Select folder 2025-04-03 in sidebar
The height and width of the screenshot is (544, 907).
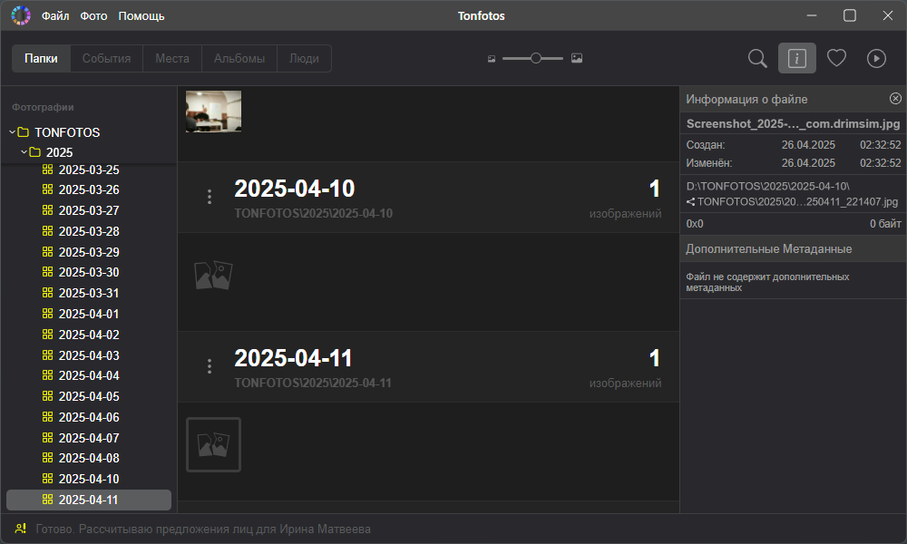(x=89, y=355)
